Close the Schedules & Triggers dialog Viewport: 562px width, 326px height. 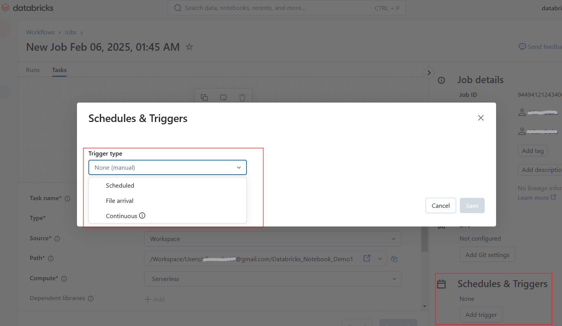pyautogui.click(x=481, y=118)
